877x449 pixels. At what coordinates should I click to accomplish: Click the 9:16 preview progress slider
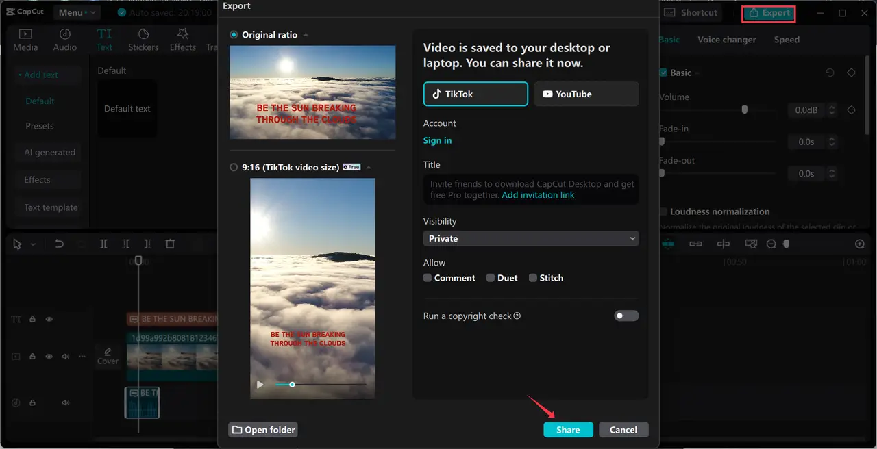(321, 385)
